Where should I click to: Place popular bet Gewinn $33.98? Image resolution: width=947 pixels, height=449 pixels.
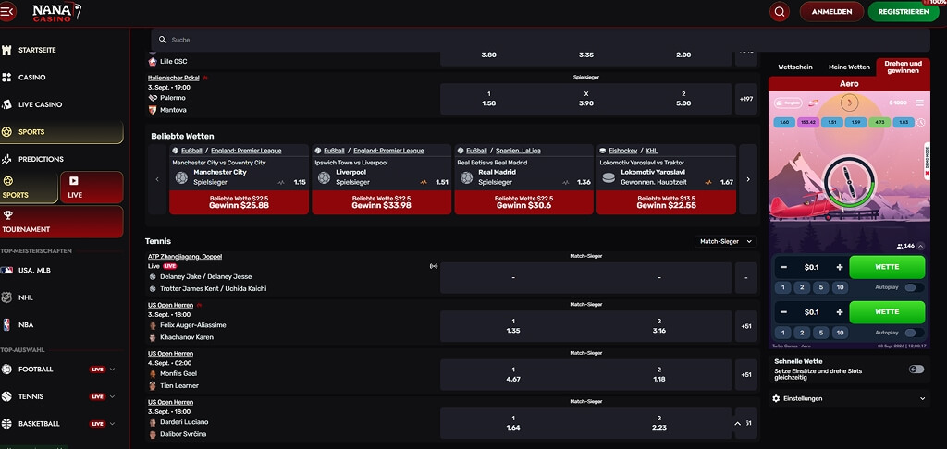(381, 202)
